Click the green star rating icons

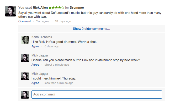56,8
